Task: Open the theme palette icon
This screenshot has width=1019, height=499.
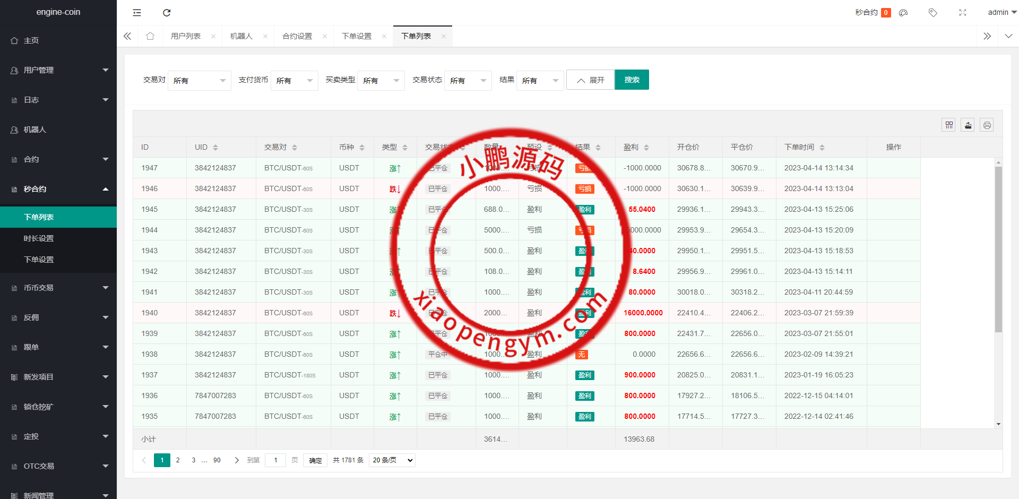Action: point(903,13)
